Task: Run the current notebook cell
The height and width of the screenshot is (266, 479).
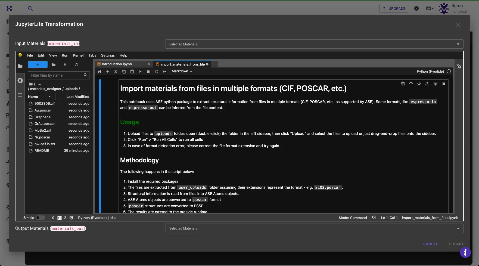Action: pos(140,71)
